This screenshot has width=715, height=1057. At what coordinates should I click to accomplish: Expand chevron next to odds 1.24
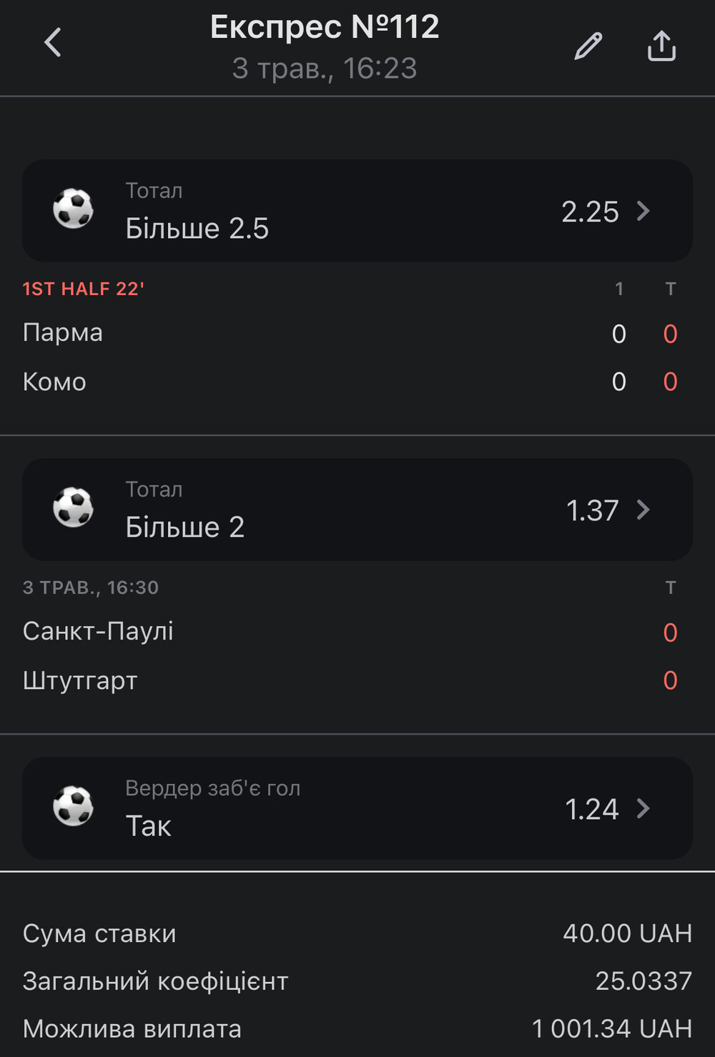(643, 808)
